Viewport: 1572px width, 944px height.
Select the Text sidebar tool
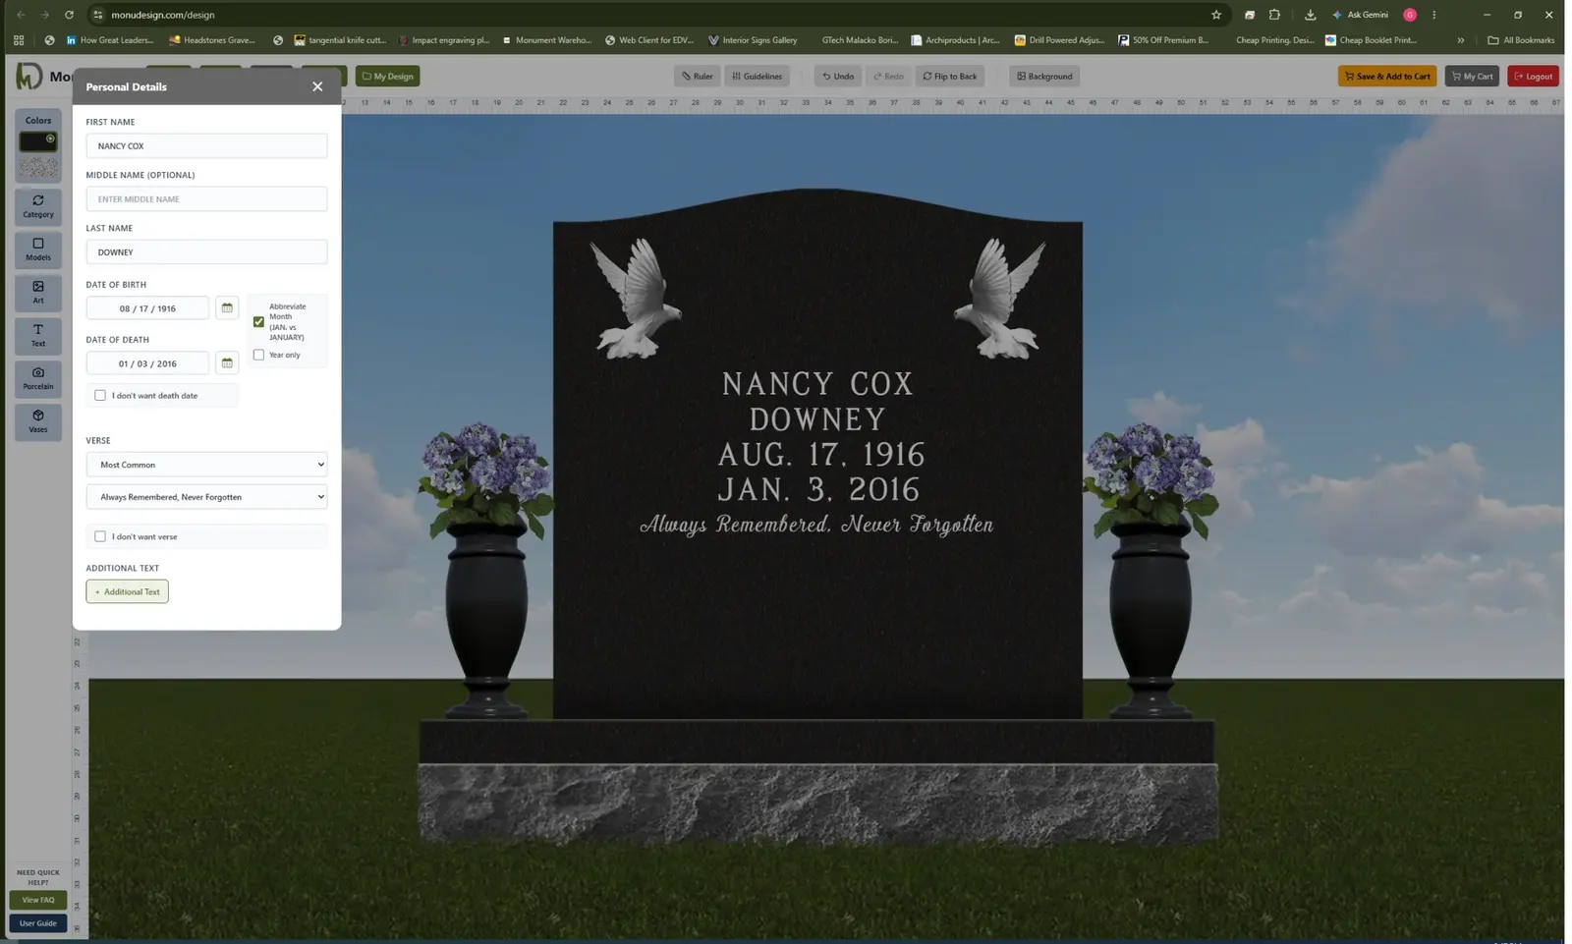click(x=38, y=336)
